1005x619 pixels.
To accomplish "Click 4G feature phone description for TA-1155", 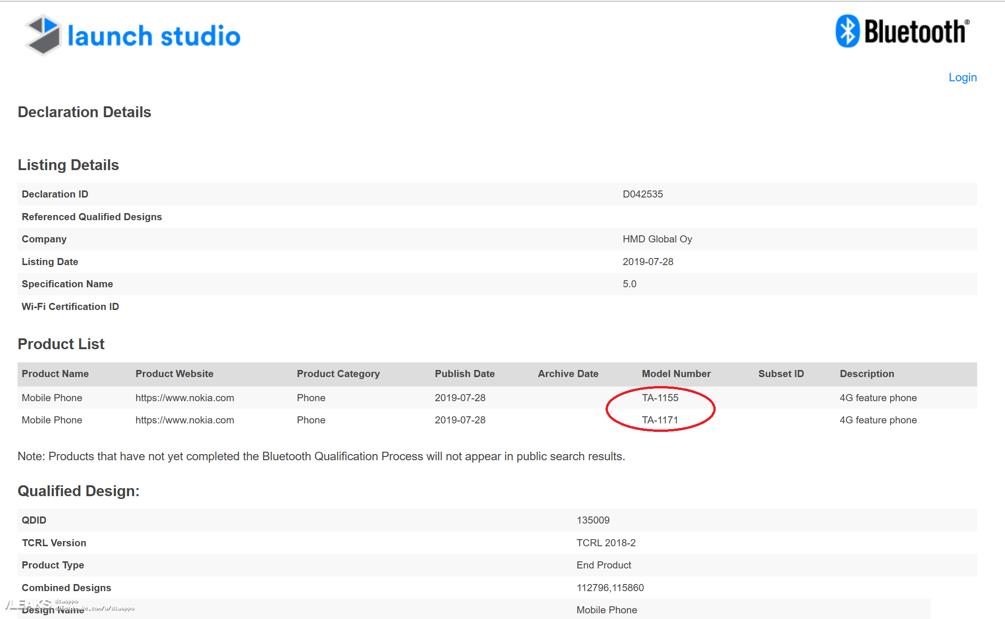I will coord(878,398).
